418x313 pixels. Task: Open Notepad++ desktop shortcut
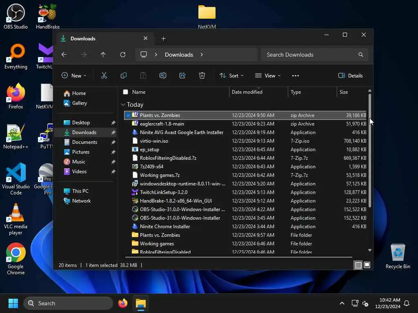(16, 136)
